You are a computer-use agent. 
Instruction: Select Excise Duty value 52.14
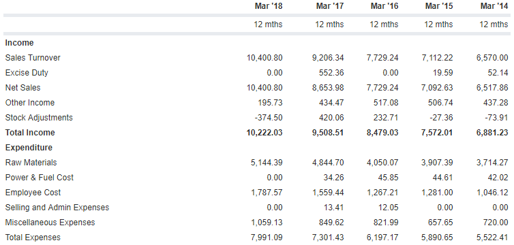pos(498,73)
